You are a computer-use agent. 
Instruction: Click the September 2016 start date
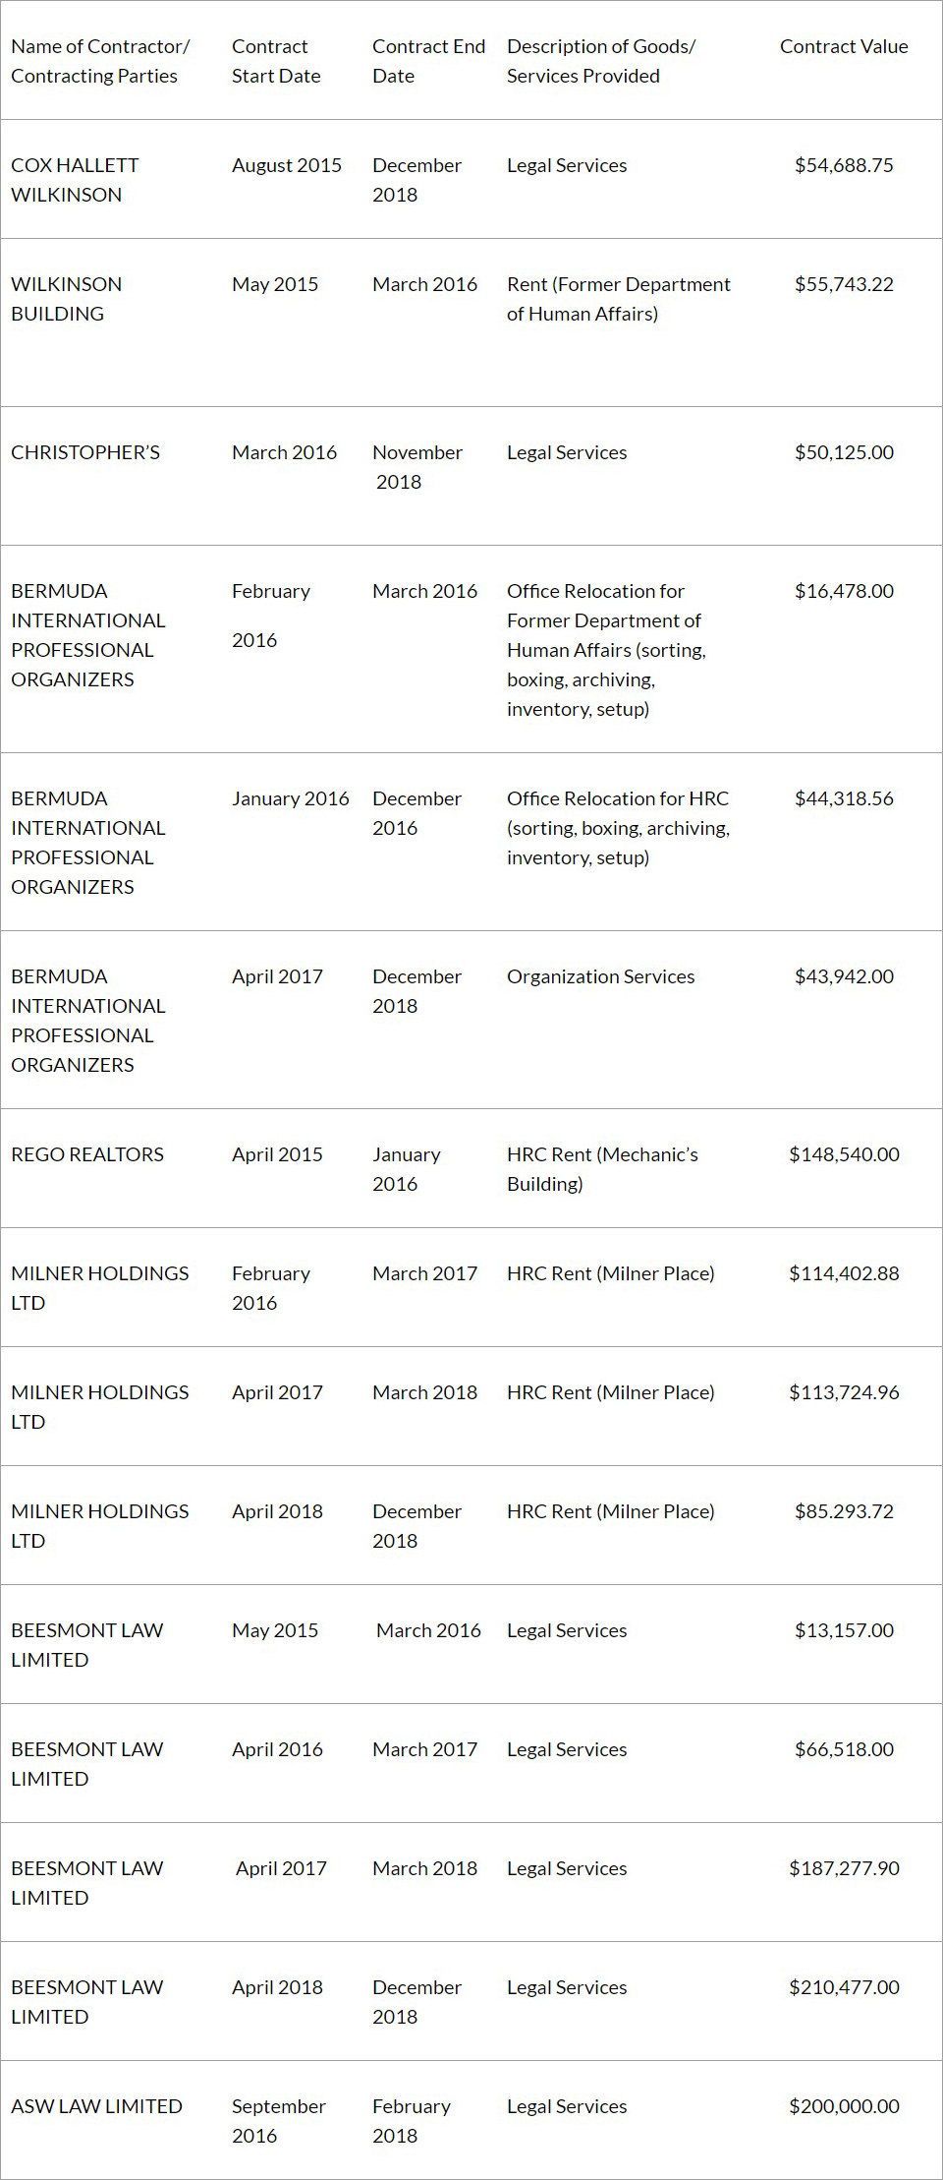(279, 2120)
